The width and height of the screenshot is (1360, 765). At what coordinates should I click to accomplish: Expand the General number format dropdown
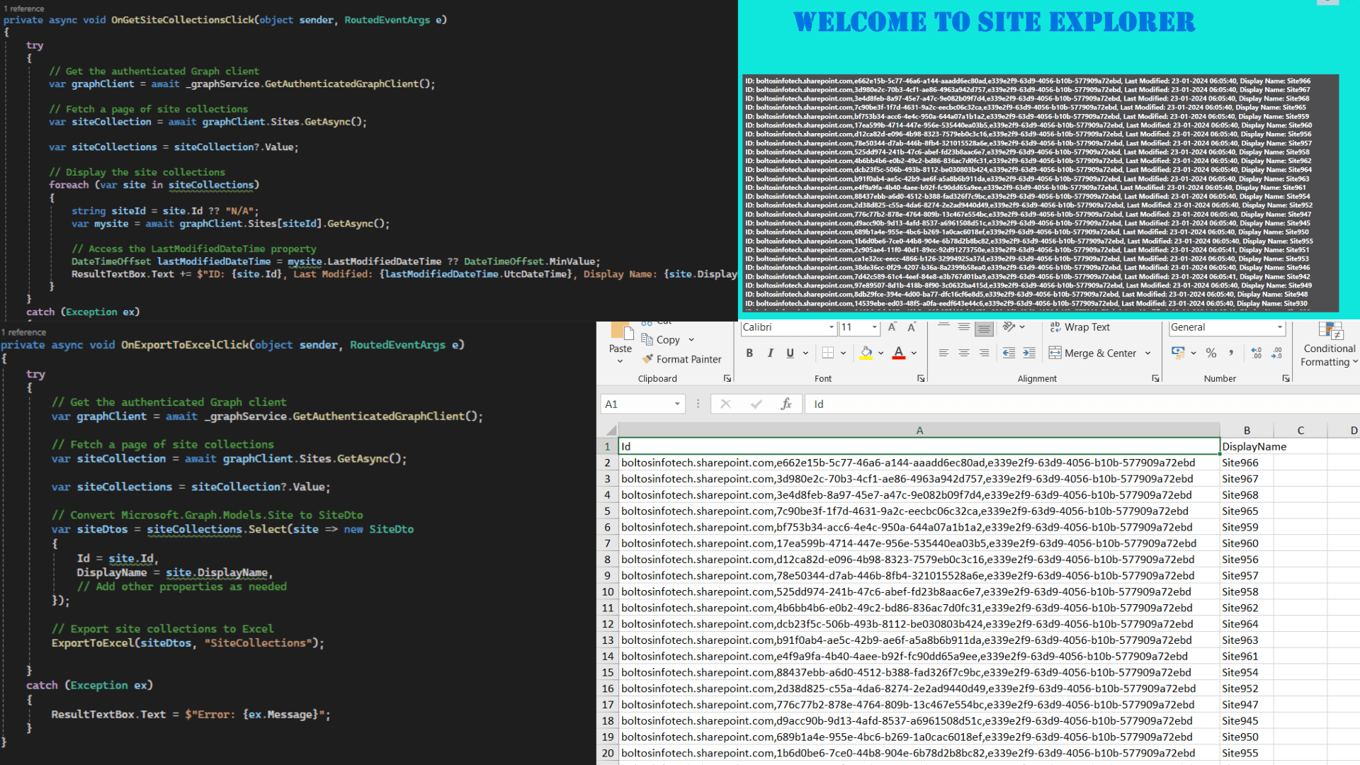(1280, 327)
